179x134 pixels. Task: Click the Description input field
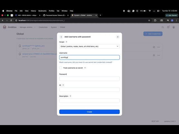click(x=89, y=100)
